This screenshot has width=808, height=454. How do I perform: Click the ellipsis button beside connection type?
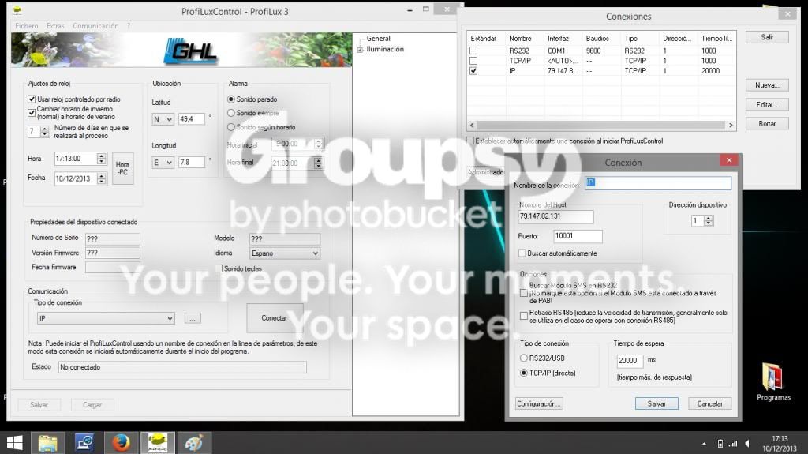[x=193, y=318]
